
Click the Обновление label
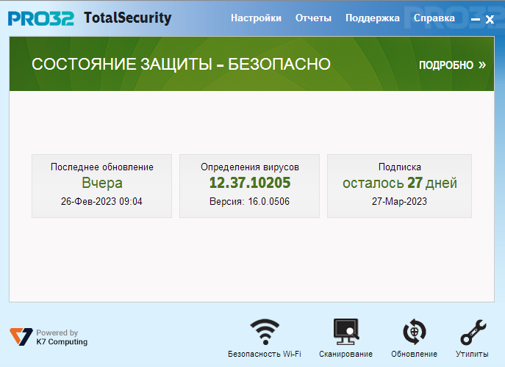tap(414, 354)
